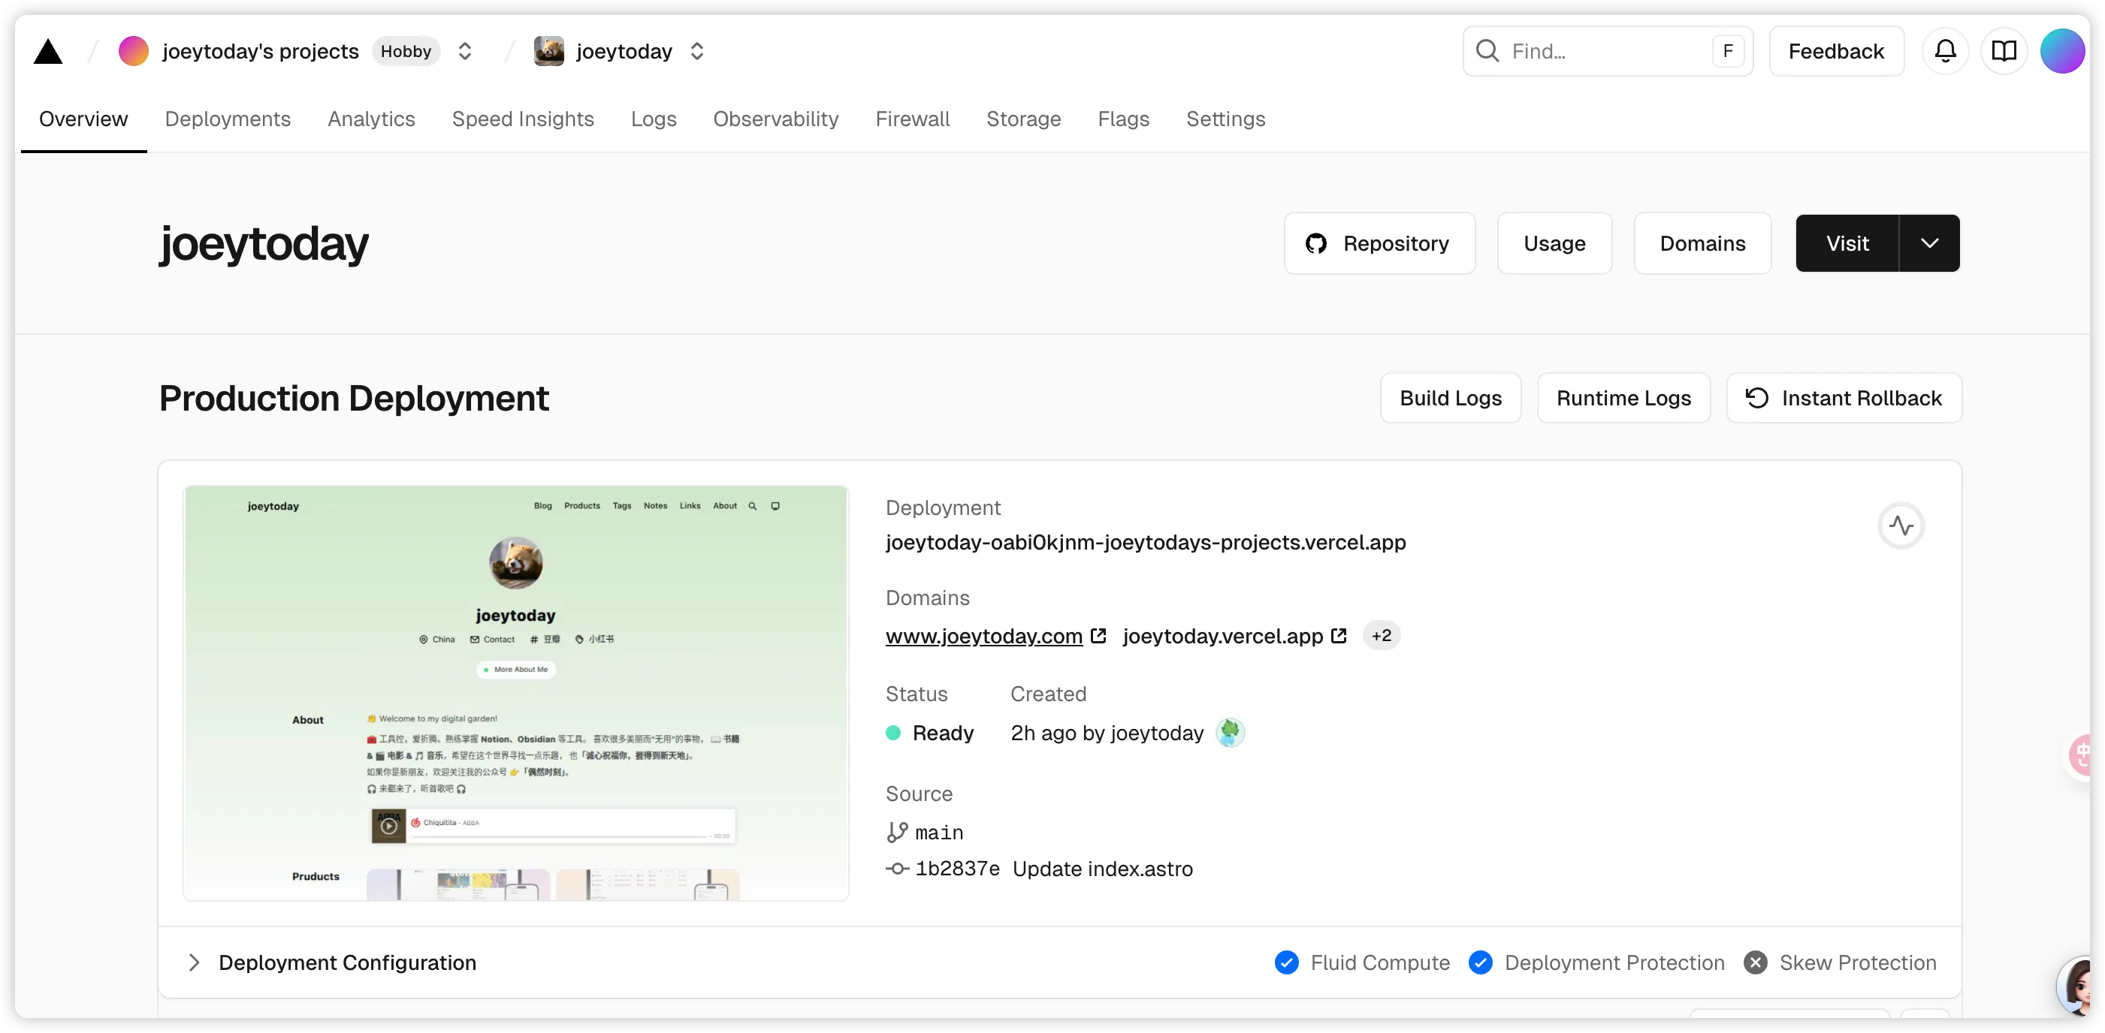
Task: Click the Vercel triangle logo
Action: [x=48, y=53]
